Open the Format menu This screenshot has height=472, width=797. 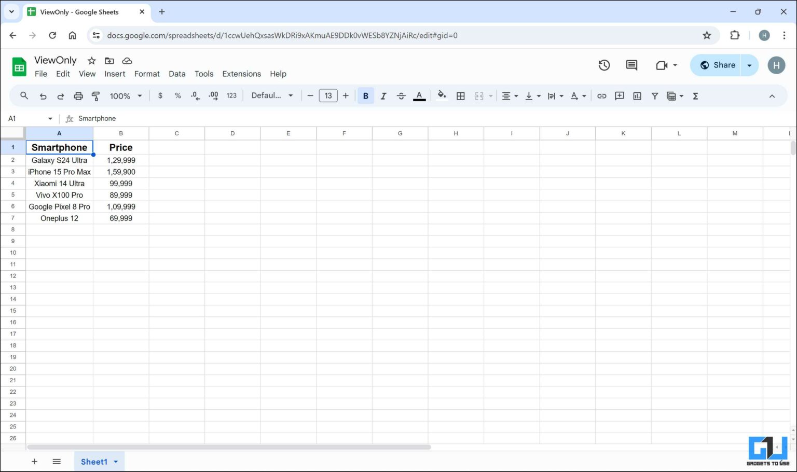pyautogui.click(x=147, y=74)
